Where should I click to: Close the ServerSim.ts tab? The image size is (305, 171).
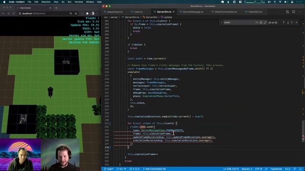pyautogui.click(x=173, y=12)
